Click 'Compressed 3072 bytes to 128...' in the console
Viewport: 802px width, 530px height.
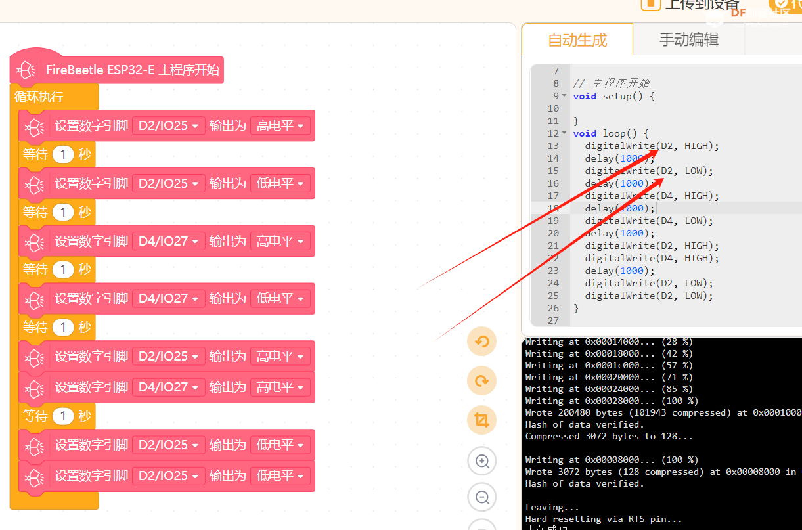tap(609, 436)
